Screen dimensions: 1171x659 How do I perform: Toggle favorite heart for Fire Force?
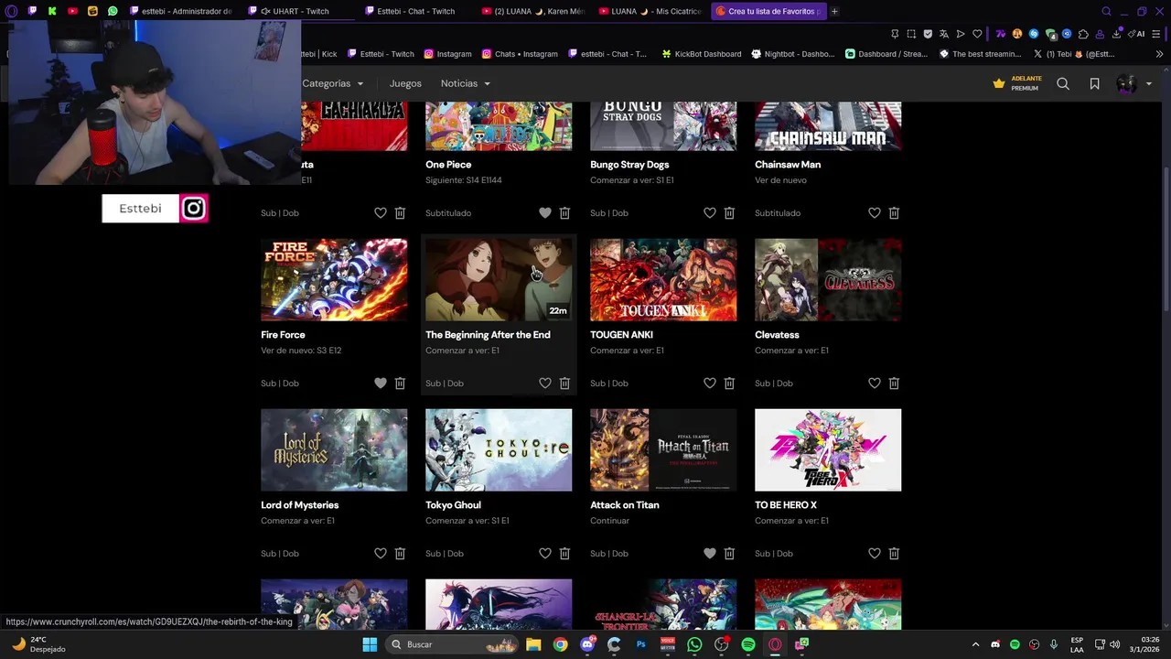pos(381,384)
